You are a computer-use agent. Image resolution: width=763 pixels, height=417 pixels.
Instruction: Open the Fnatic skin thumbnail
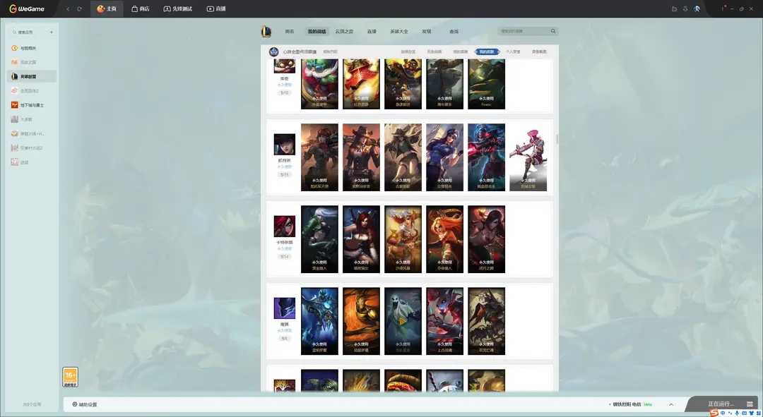[x=487, y=84]
